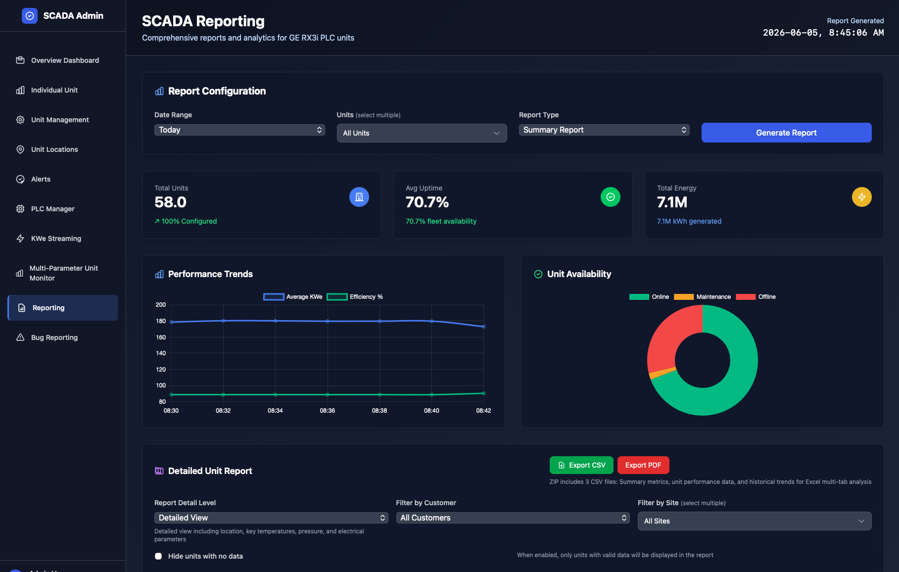Click the Unit Locations pin icon
Screen dimensions: 899x572
(20, 149)
